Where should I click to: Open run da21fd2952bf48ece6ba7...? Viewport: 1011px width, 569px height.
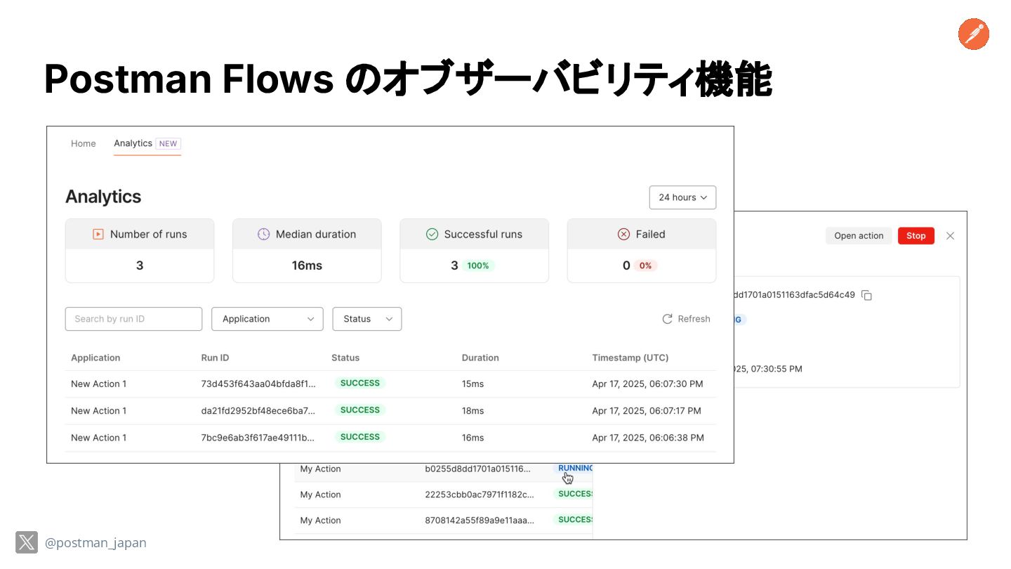(258, 410)
